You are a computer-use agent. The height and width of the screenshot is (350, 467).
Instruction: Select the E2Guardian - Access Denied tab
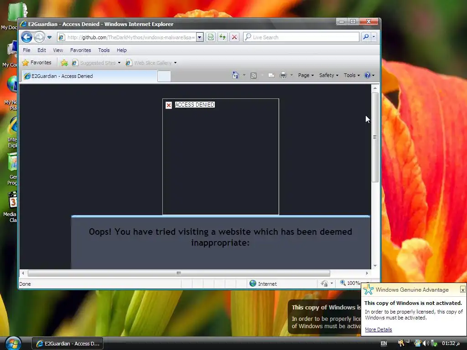coord(89,76)
